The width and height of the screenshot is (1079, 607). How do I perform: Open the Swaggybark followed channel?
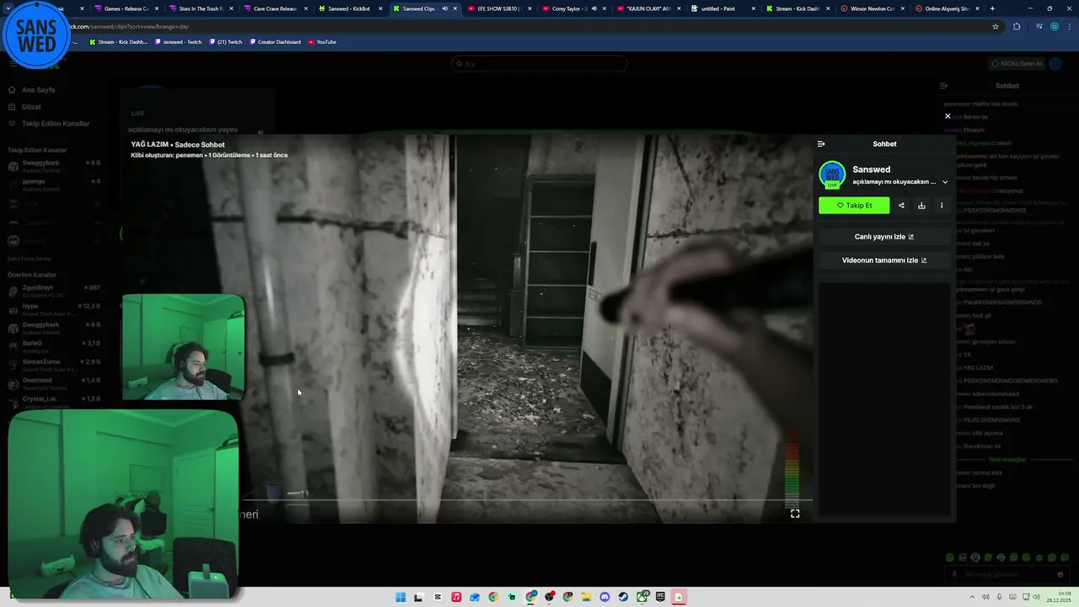coord(52,166)
